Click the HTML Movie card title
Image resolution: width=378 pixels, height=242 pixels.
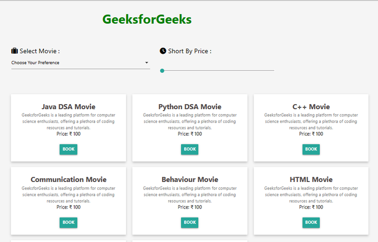(x=311, y=180)
